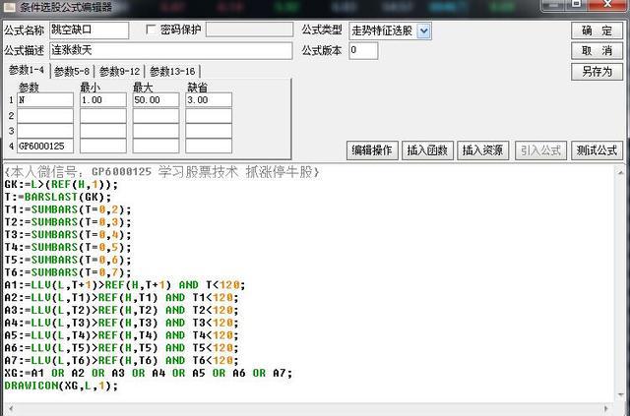
Task: Click the A1:=LLV code line
Action: (x=125, y=284)
